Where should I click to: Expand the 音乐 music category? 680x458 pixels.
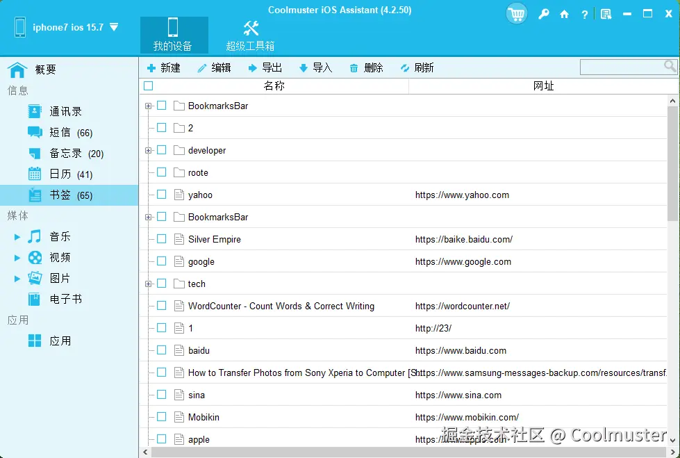[17, 236]
